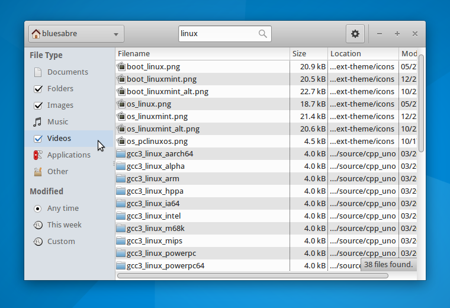Sort by the Size column header
Image resolution: width=450 pixels, height=308 pixels.
point(309,54)
